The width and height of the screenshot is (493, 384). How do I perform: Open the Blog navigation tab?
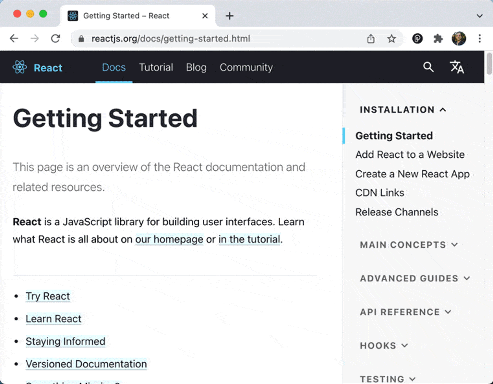point(196,67)
